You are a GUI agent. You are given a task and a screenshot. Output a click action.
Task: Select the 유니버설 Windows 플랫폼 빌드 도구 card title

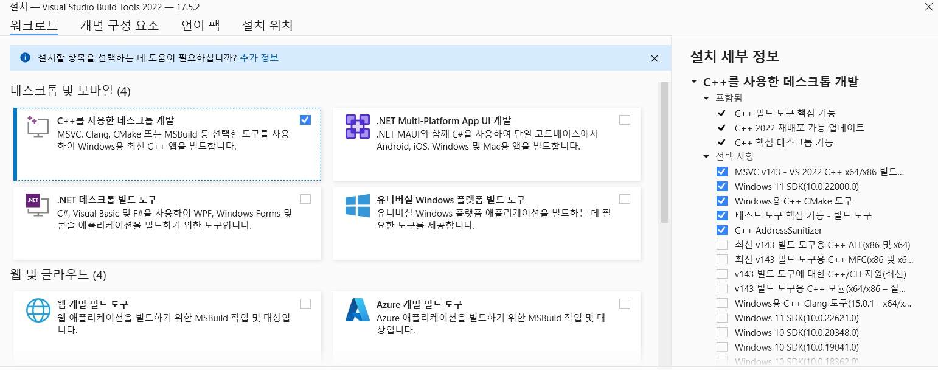(x=451, y=200)
